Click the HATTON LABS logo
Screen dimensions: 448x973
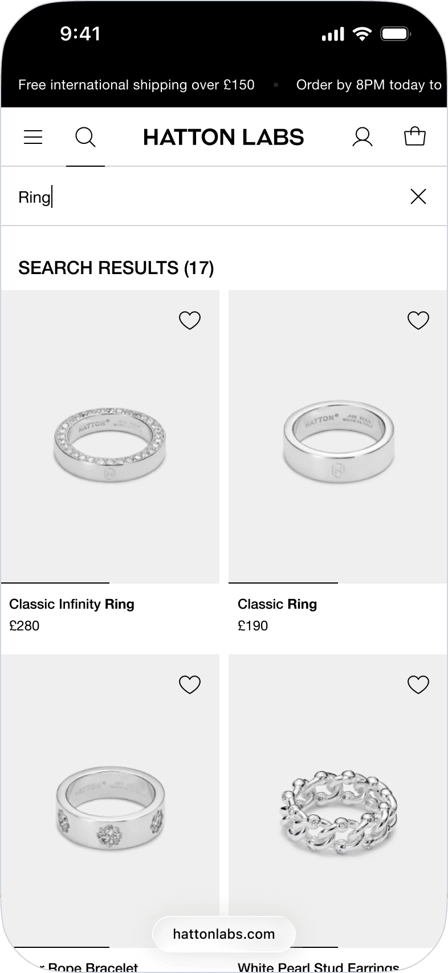click(223, 137)
